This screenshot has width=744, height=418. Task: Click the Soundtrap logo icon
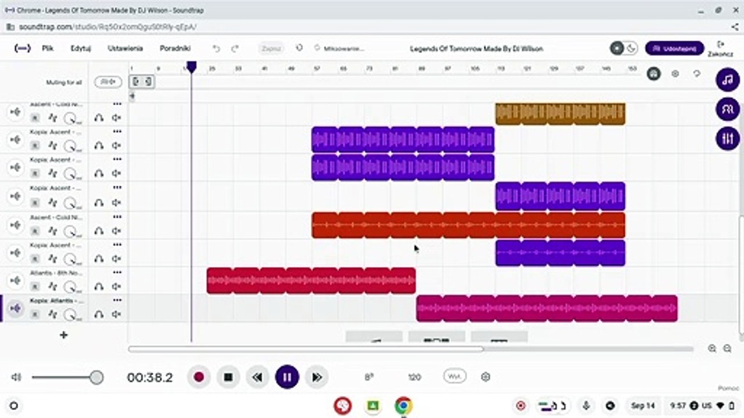pyautogui.click(x=22, y=48)
